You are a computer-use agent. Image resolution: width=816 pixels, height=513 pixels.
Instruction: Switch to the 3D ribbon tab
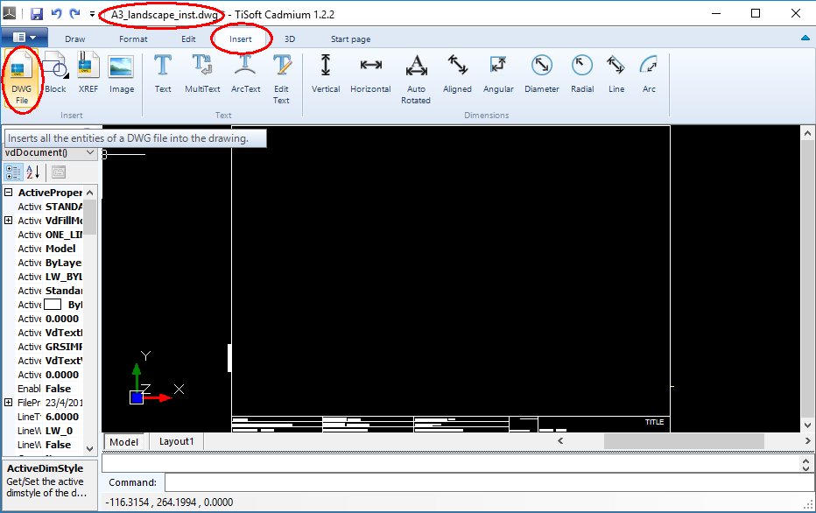289,39
